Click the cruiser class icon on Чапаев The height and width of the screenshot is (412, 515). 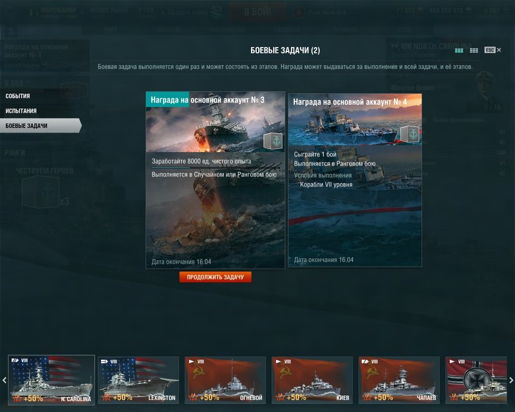[x=365, y=361]
